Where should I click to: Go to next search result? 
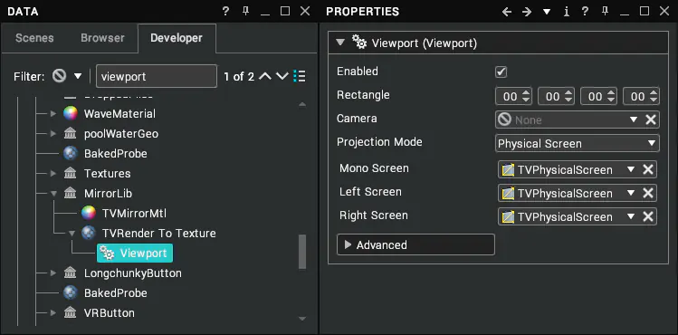(x=282, y=77)
